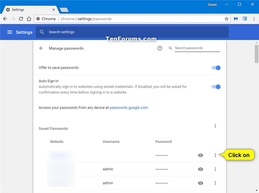Disable the Auto Sign-in switch
The image size is (259, 193).
(216, 87)
